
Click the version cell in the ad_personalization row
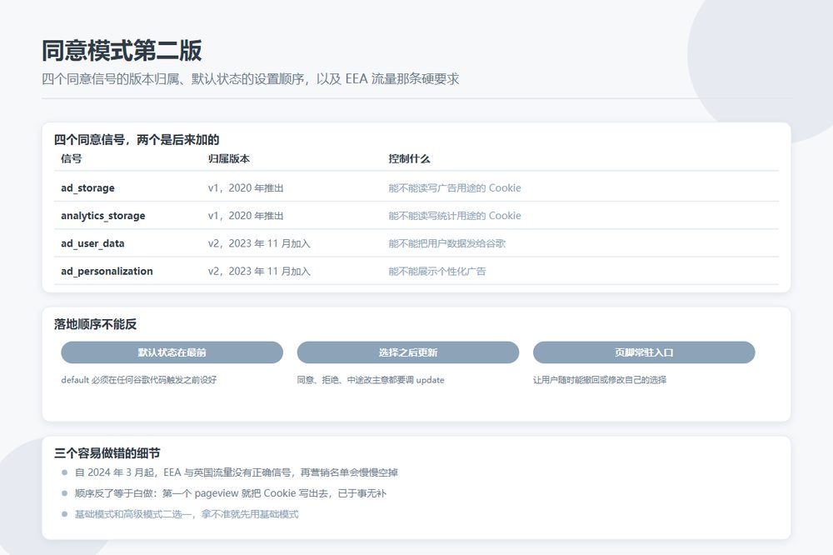pyautogui.click(x=259, y=271)
